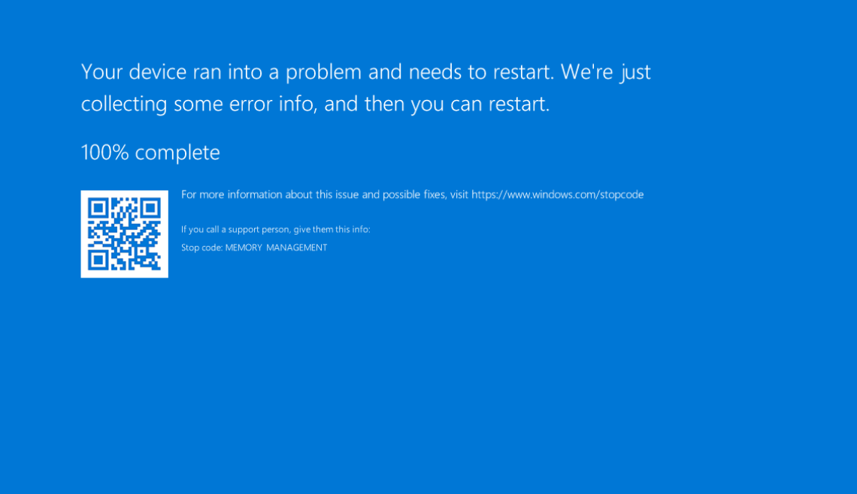Click the QR code's bottom-left finder square

(99, 259)
